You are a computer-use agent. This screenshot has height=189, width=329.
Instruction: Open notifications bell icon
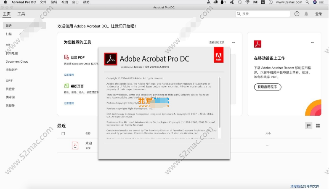click(306, 14)
